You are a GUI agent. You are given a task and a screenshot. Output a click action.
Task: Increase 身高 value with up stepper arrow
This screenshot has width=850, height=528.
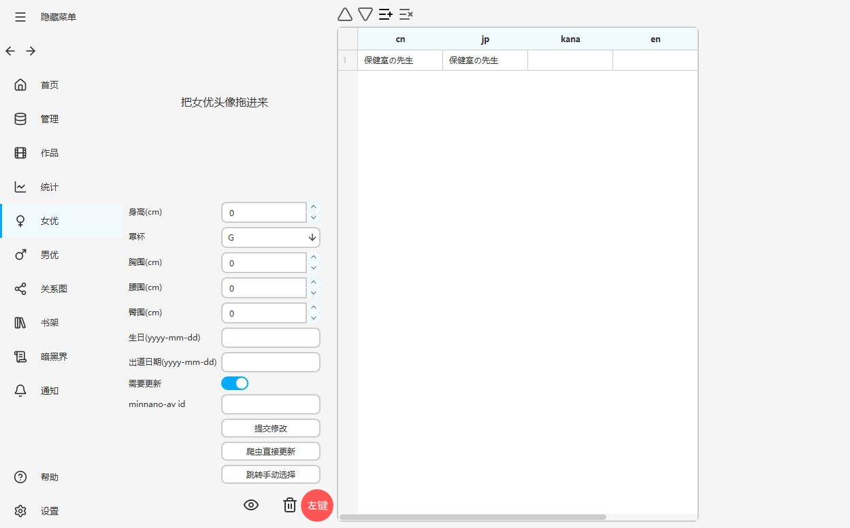314,207
